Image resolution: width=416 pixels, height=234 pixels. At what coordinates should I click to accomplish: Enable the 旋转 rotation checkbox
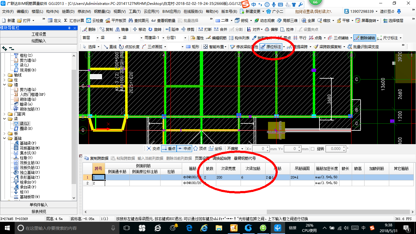(313, 149)
